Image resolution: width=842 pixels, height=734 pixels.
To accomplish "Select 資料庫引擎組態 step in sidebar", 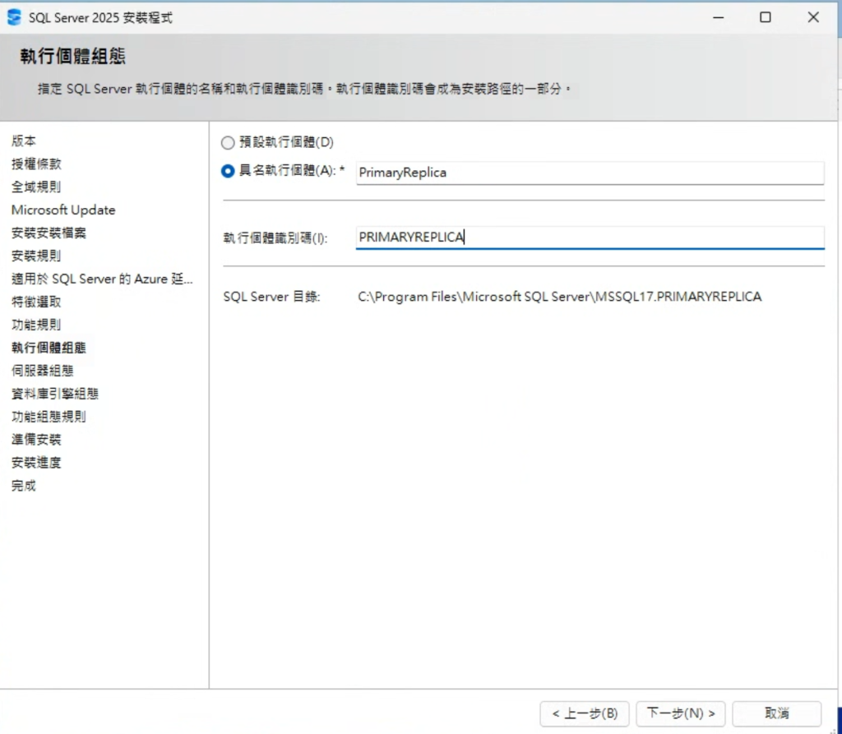I will point(55,394).
